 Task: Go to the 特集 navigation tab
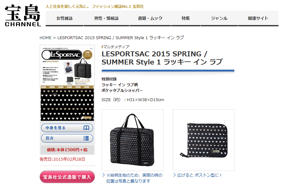(x=186, y=18)
